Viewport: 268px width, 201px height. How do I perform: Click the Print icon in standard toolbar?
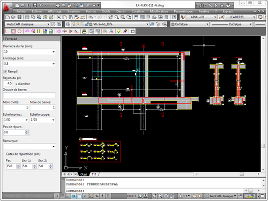[27, 17]
